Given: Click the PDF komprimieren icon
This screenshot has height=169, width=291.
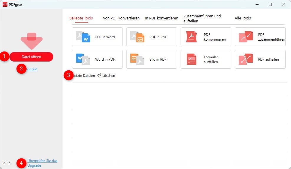Looking at the screenshot, I should click(x=191, y=37).
